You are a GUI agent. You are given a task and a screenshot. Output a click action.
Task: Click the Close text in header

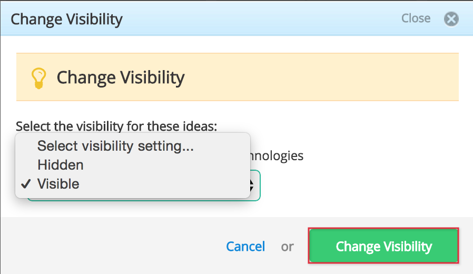point(416,18)
